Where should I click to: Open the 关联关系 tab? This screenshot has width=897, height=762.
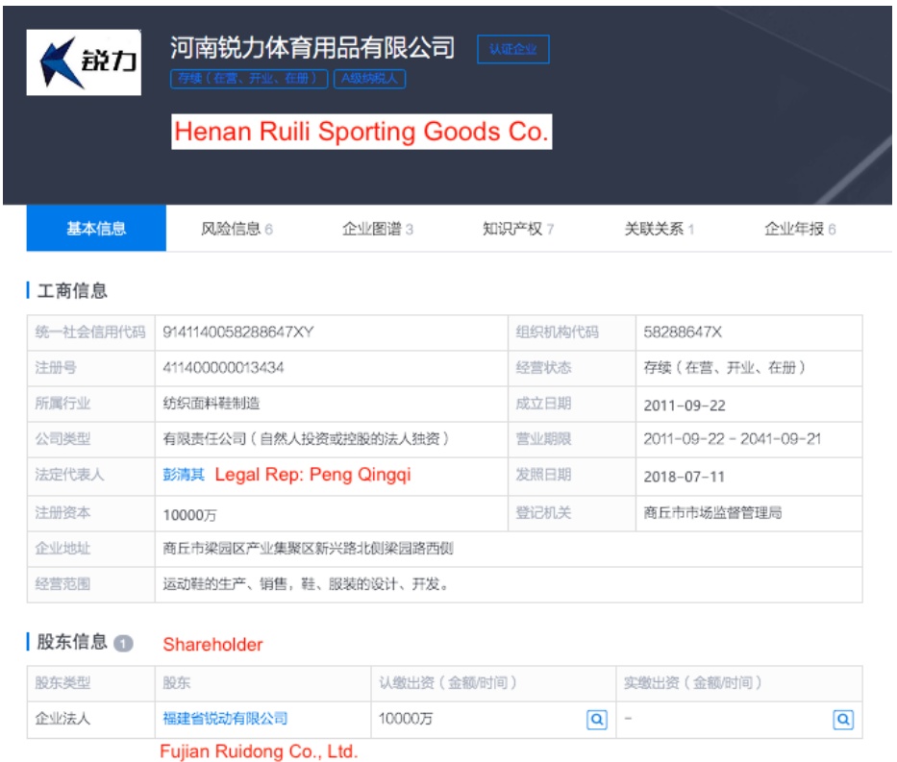(x=660, y=229)
